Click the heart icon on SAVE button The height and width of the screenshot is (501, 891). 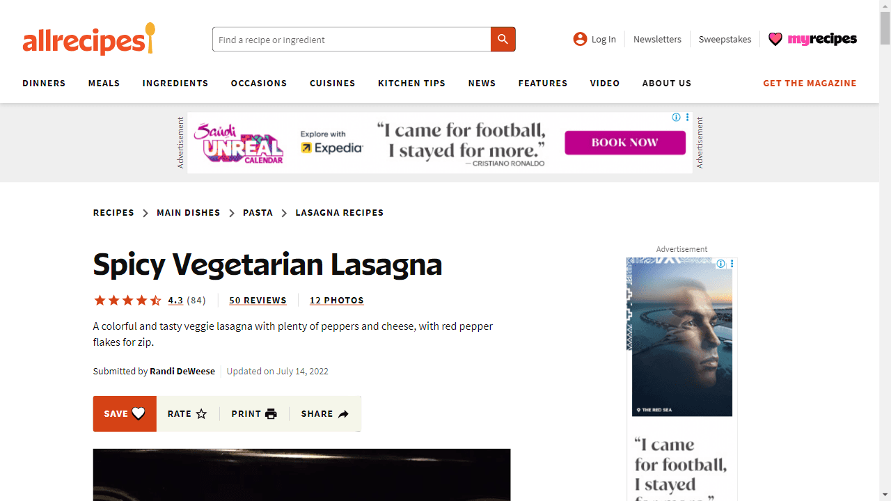[139, 413]
